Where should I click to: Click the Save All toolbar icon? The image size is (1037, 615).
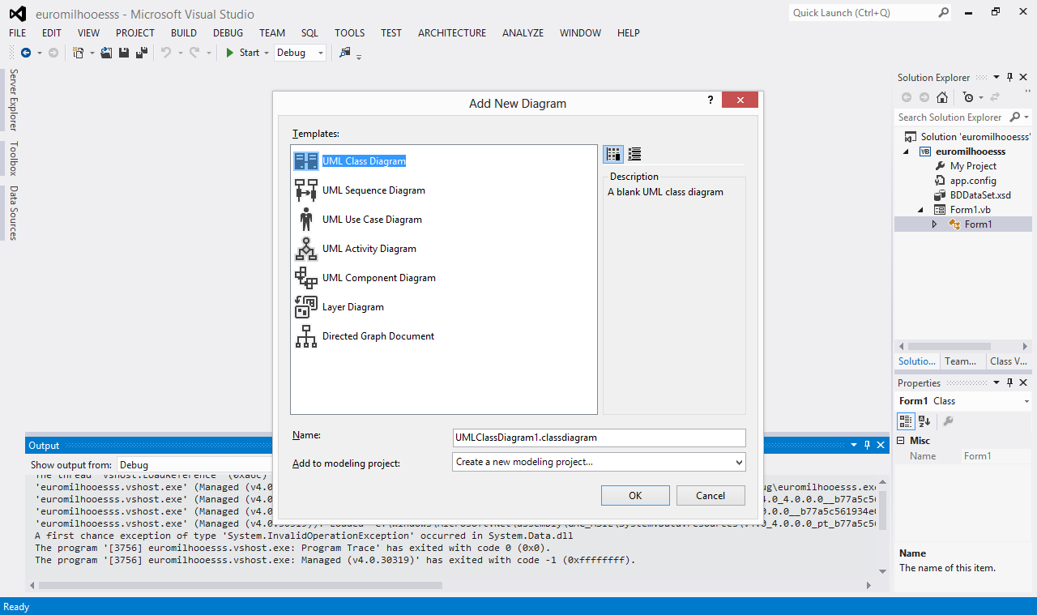(142, 53)
